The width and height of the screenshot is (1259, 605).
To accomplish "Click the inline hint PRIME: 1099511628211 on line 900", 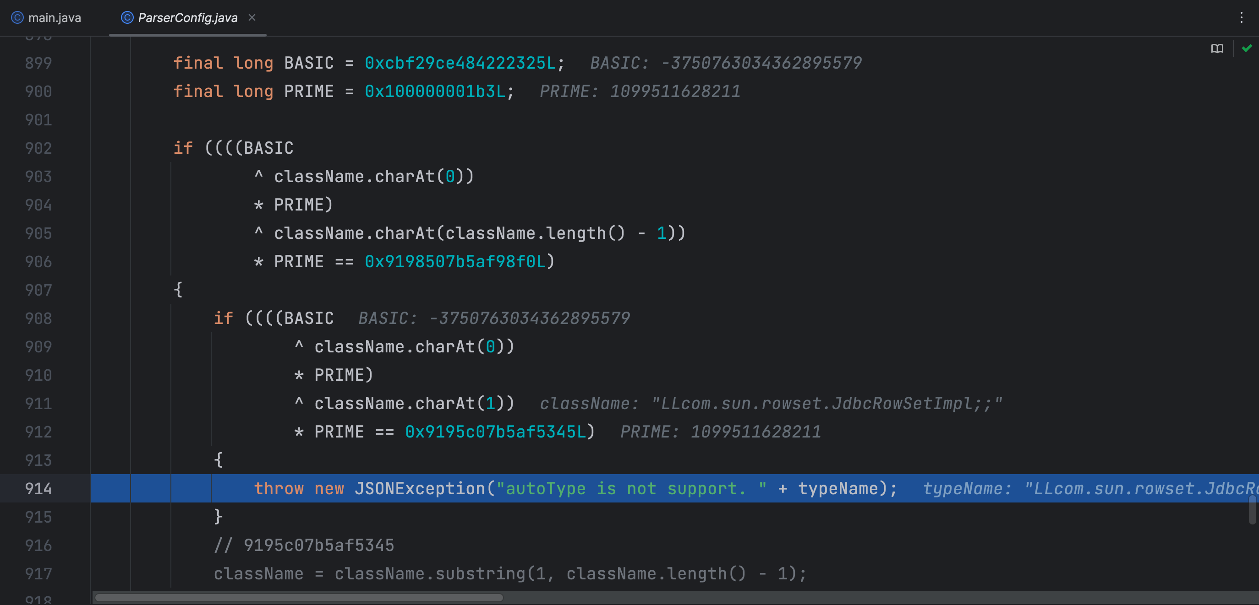I will 640,92.
